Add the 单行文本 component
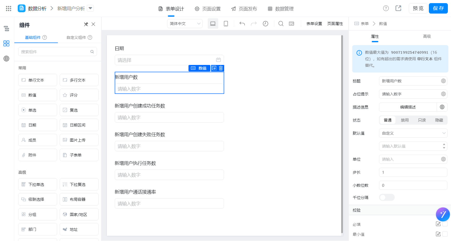The image size is (451, 241). click(38, 80)
